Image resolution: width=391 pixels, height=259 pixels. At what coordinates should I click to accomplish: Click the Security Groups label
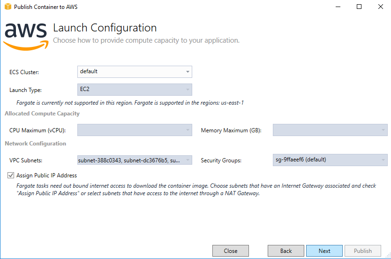pos(221,160)
